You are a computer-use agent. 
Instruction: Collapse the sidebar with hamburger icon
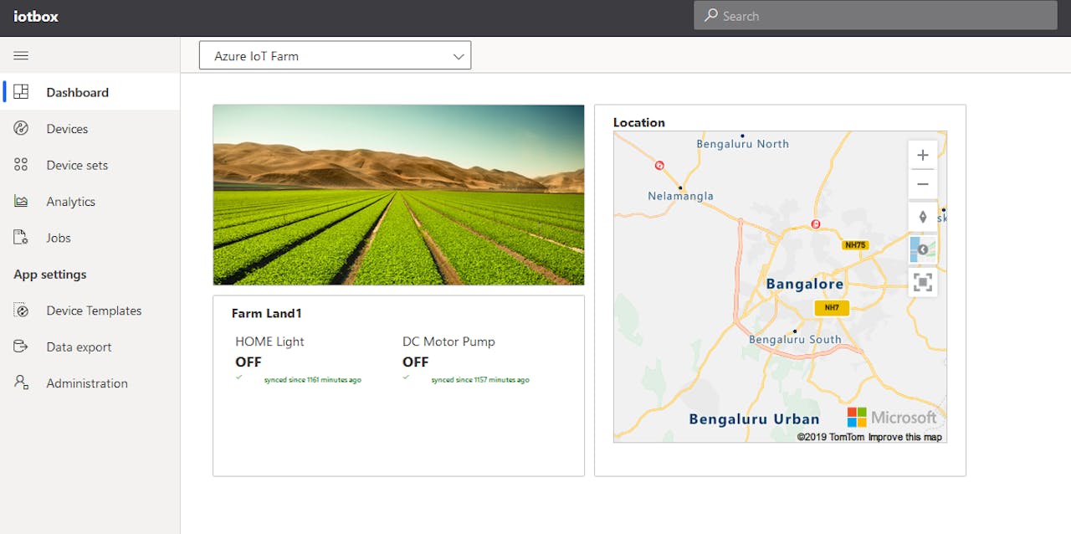(21, 56)
